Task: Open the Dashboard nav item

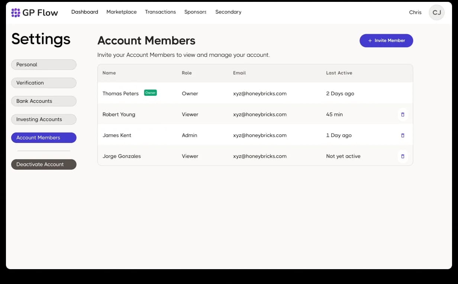Action: tap(85, 12)
